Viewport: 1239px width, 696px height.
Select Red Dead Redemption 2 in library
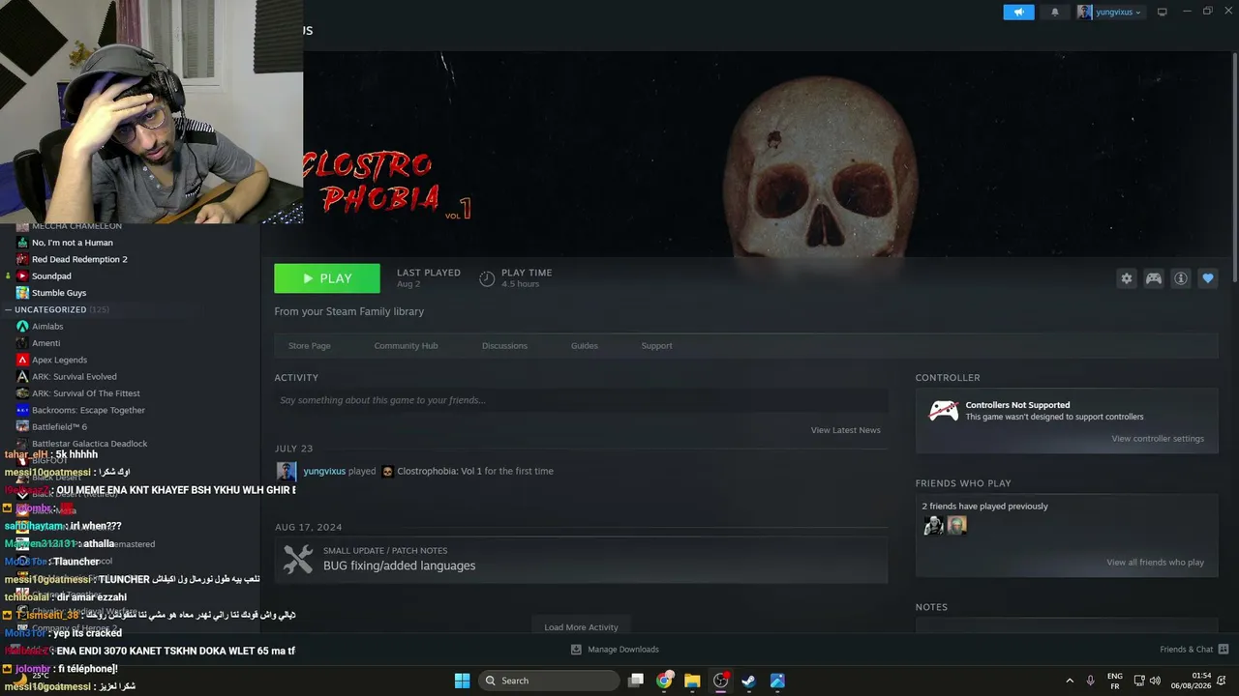click(x=79, y=259)
